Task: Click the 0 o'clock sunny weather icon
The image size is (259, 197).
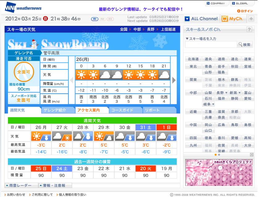Action: (x=81, y=75)
